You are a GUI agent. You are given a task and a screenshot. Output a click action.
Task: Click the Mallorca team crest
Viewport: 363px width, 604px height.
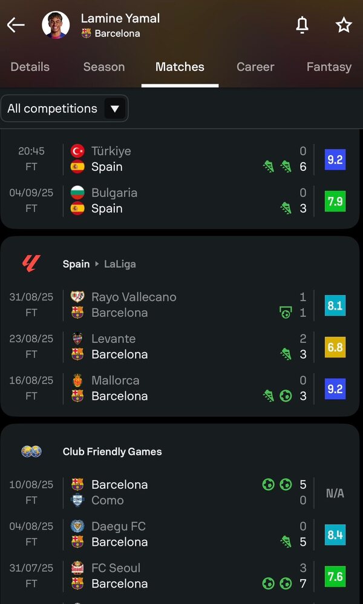[77, 380]
